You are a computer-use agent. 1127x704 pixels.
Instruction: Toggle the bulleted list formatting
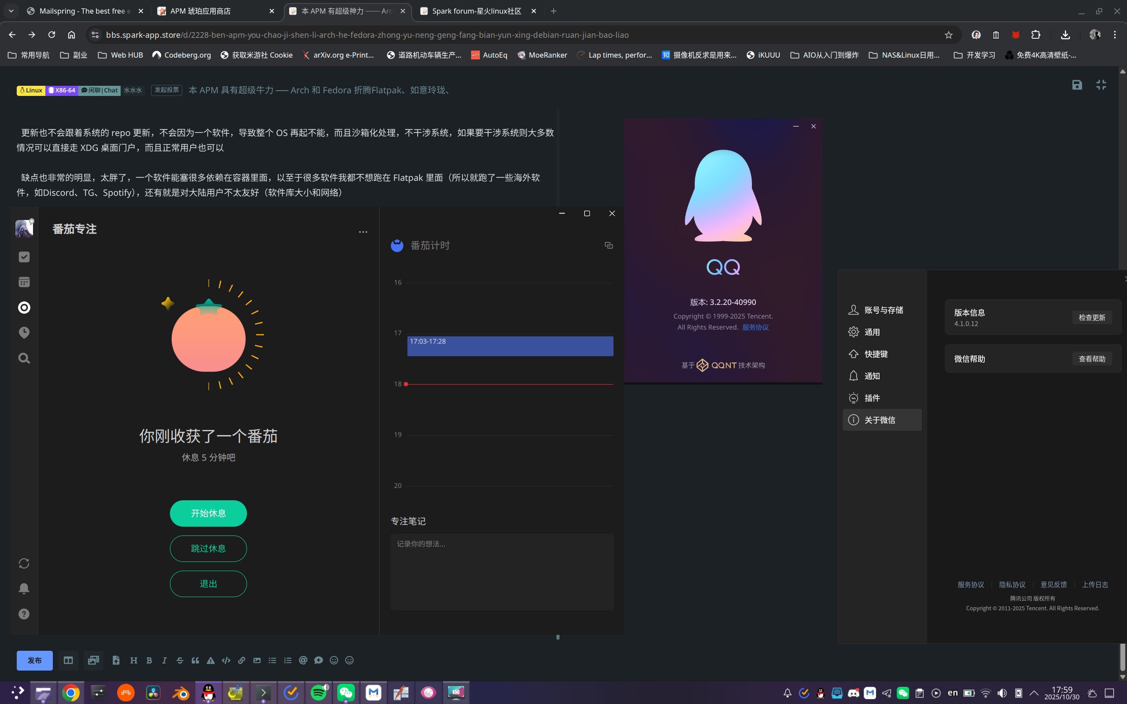[x=272, y=660]
